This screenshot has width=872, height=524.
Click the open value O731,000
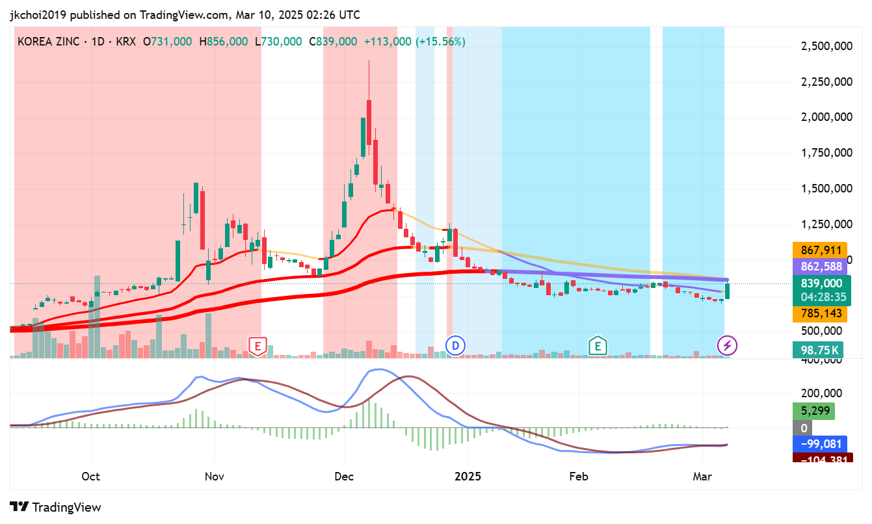168,41
